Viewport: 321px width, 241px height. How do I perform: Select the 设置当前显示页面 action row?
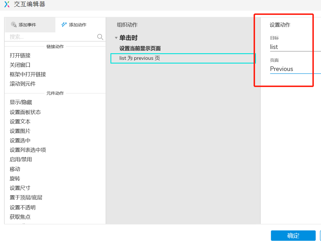[x=140, y=48]
